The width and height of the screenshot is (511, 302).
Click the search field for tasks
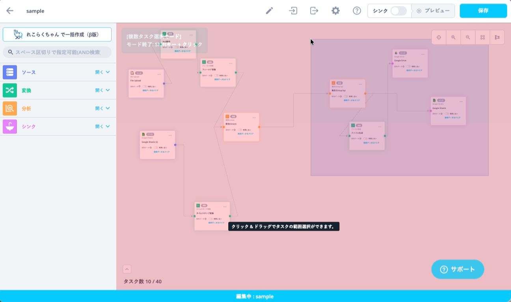57,52
